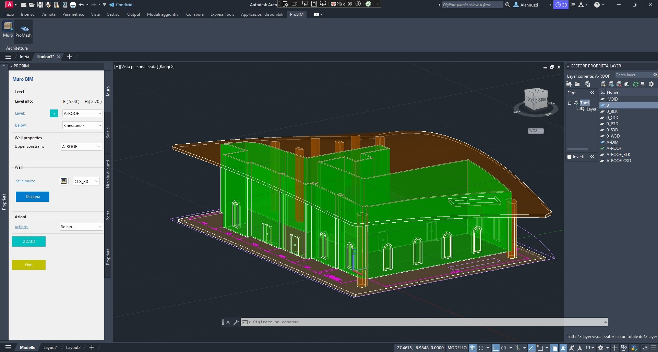Save the drawing with the floppy icon
Screen dimensions: 658x352
coord(40,5)
